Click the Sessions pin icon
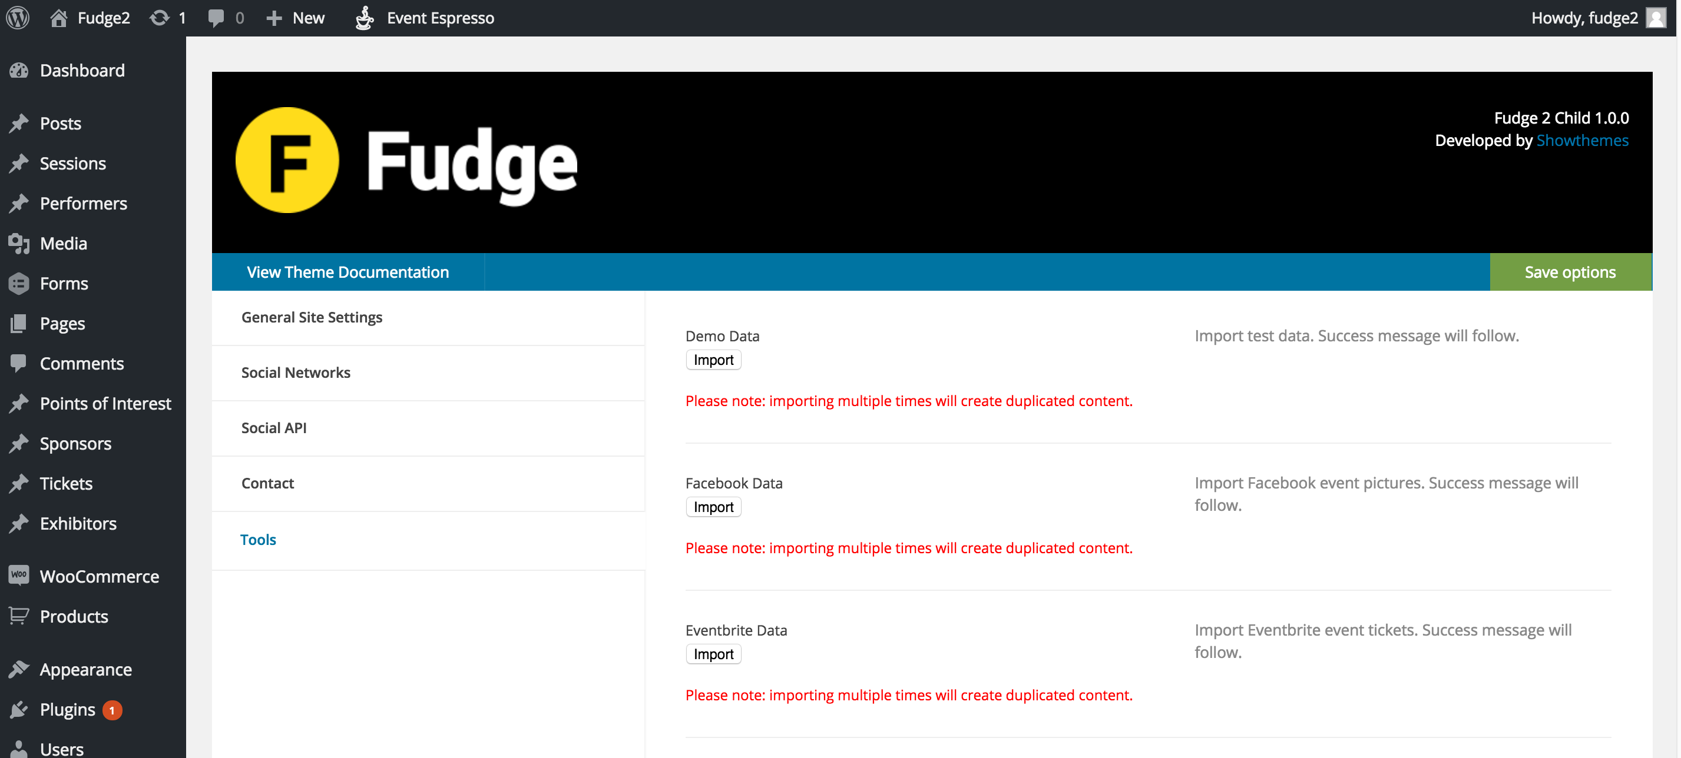This screenshot has height=758, width=1681. point(19,163)
